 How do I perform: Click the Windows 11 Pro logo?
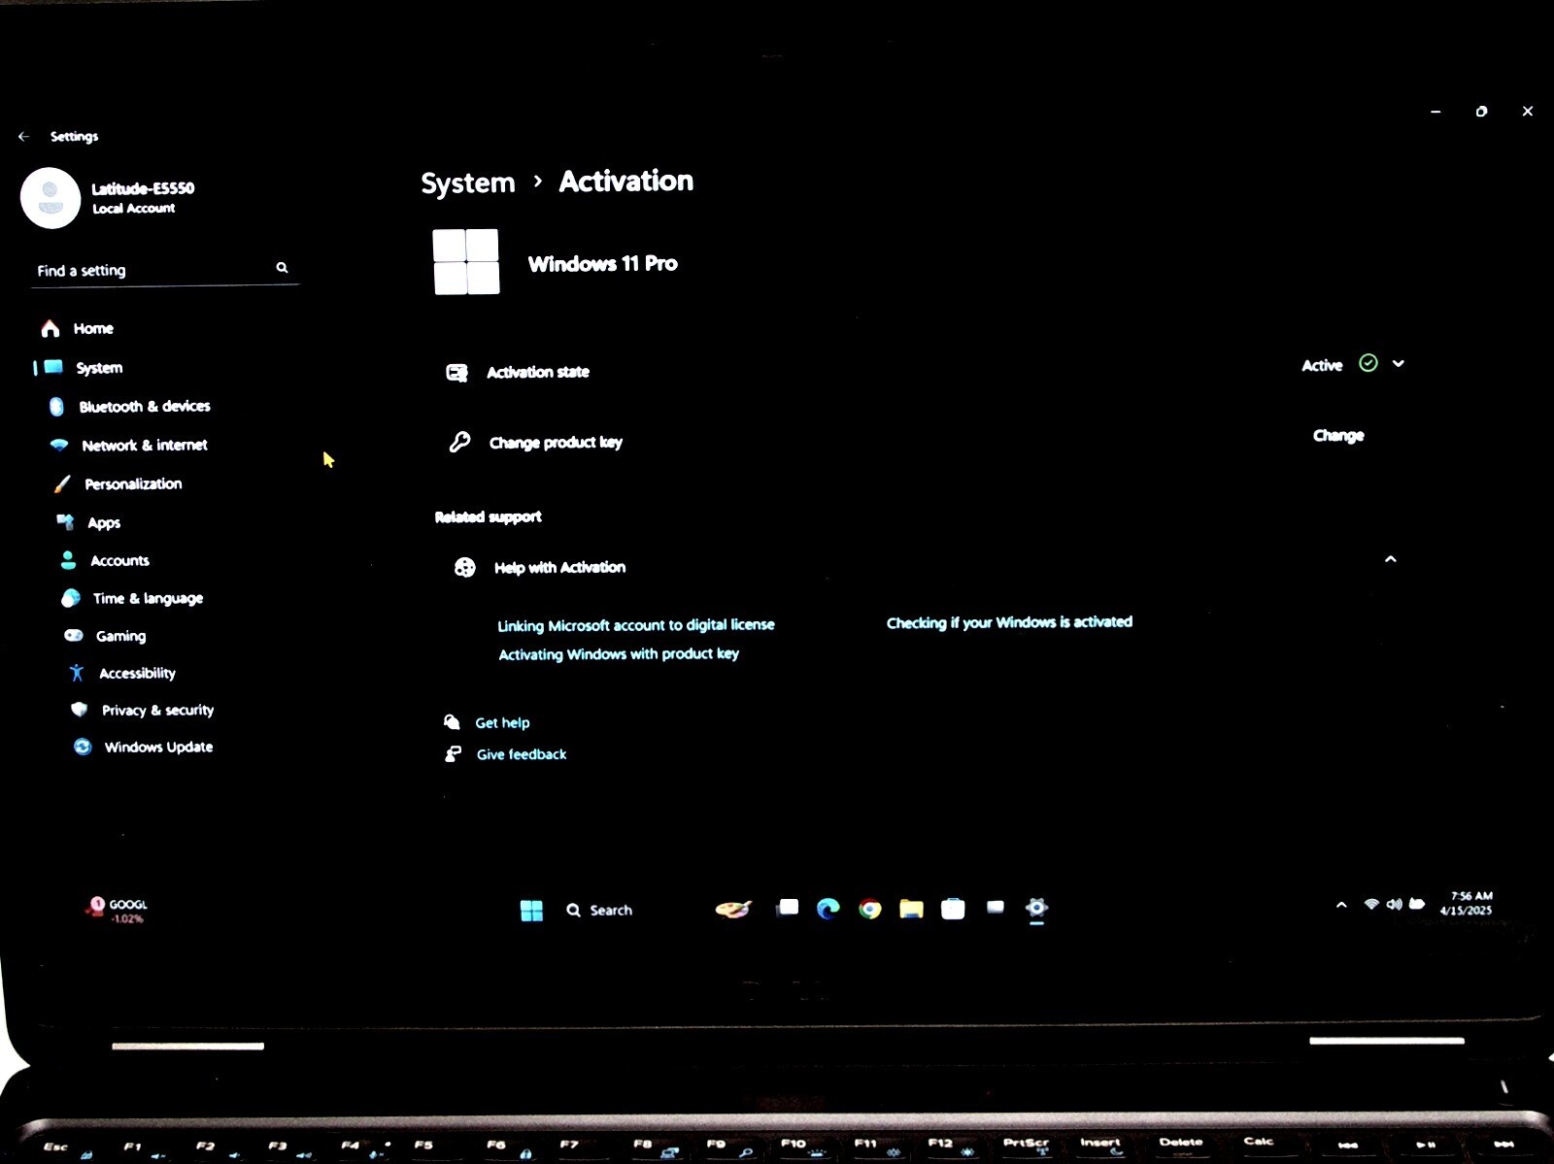(x=466, y=261)
